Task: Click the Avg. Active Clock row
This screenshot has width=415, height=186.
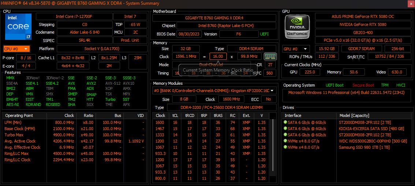Action: (74, 141)
